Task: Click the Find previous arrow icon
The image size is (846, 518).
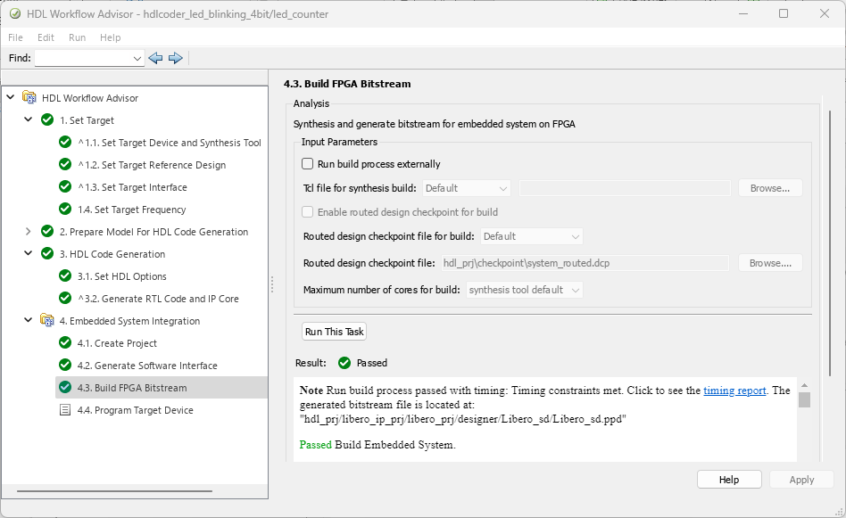Action: click(155, 58)
